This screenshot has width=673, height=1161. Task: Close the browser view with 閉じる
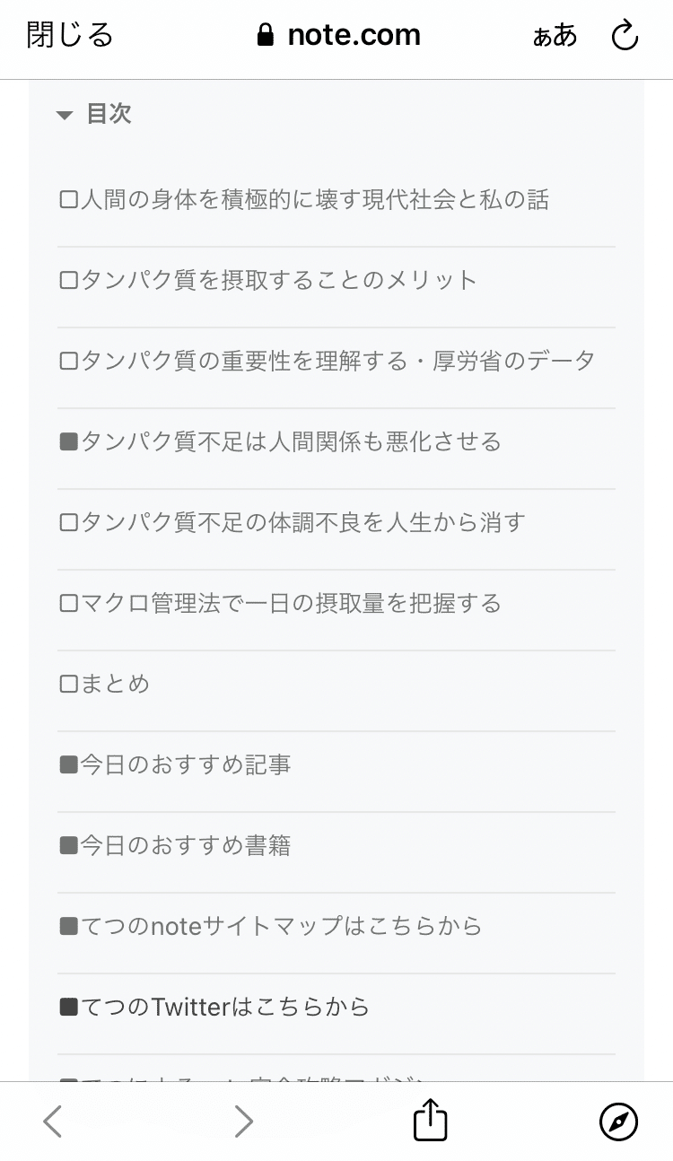coord(70,35)
